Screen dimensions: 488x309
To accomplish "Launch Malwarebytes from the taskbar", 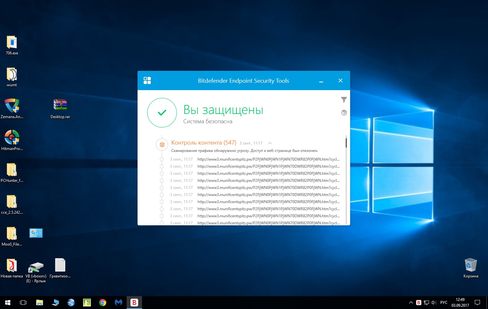I will click(119, 303).
